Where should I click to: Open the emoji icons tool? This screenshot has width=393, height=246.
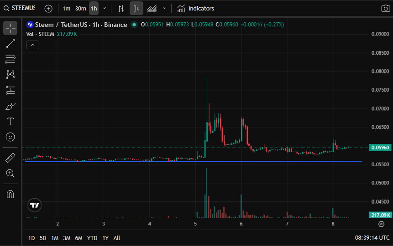(x=10, y=137)
